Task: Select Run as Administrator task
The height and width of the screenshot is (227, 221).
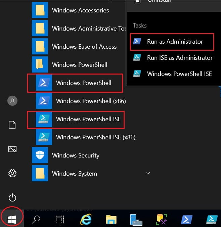Action: 172,42
